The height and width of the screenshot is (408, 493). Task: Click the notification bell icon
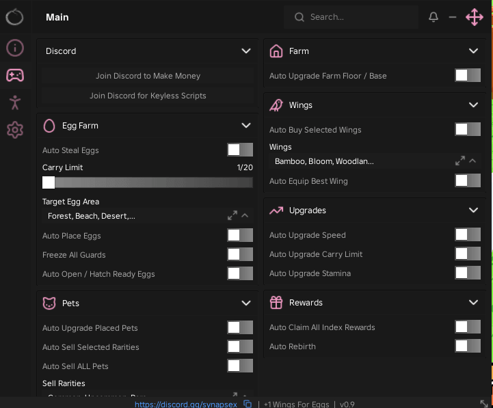pyautogui.click(x=434, y=17)
